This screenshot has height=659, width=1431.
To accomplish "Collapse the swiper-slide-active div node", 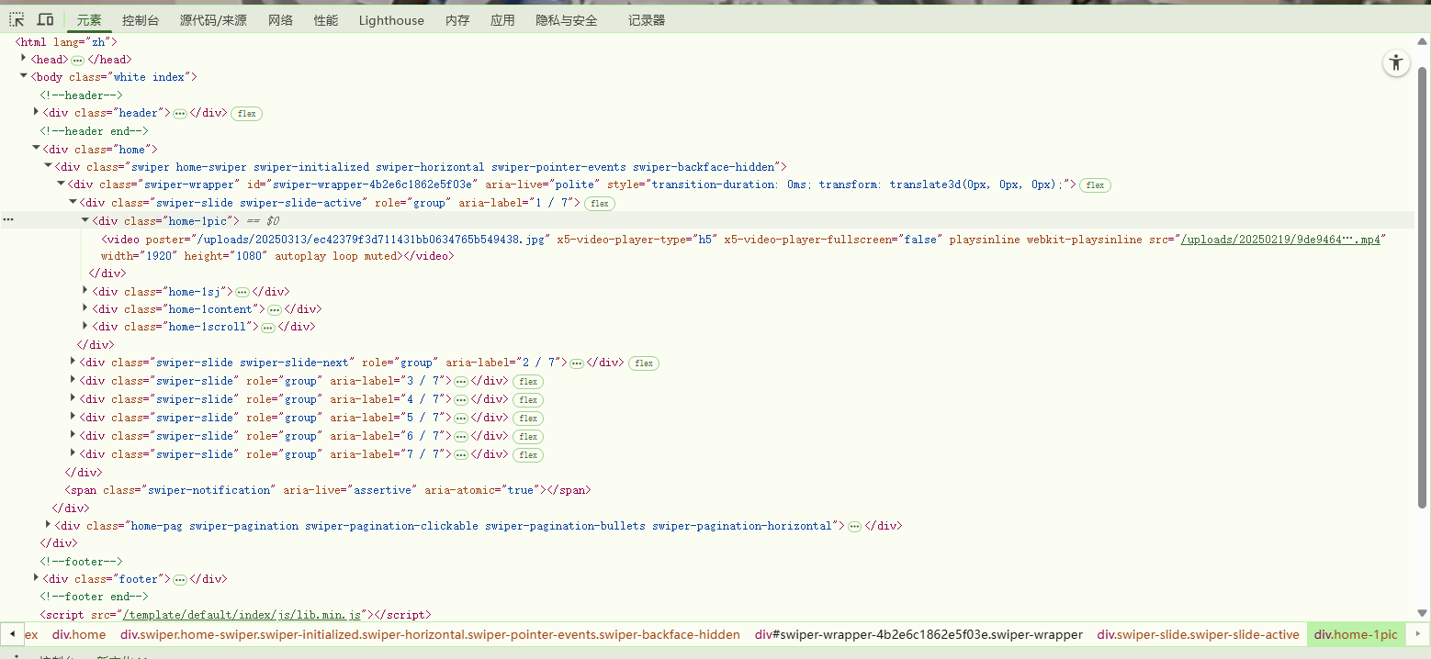I will [x=73, y=202].
